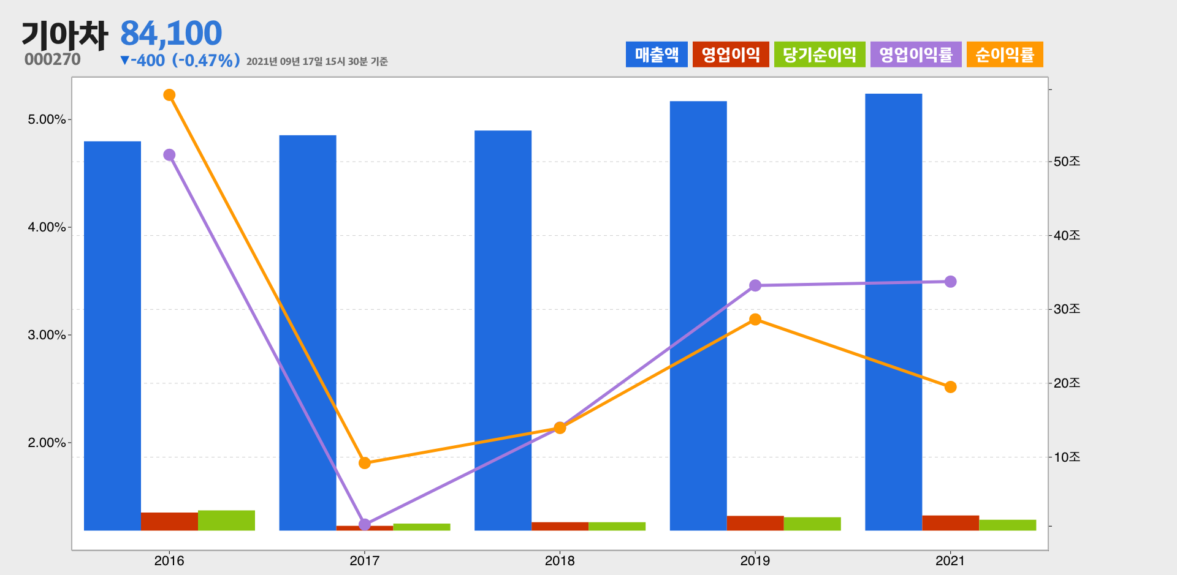This screenshot has height=575, width=1177.
Task: Select the 2017 blue revenue bar
Action: point(308,333)
